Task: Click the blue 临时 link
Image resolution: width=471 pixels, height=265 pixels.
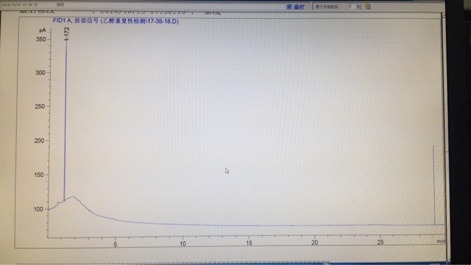Action: (x=299, y=7)
